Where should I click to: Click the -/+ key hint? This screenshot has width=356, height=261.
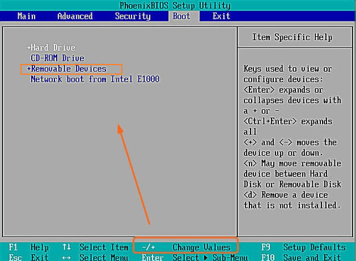click(x=149, y=247)
